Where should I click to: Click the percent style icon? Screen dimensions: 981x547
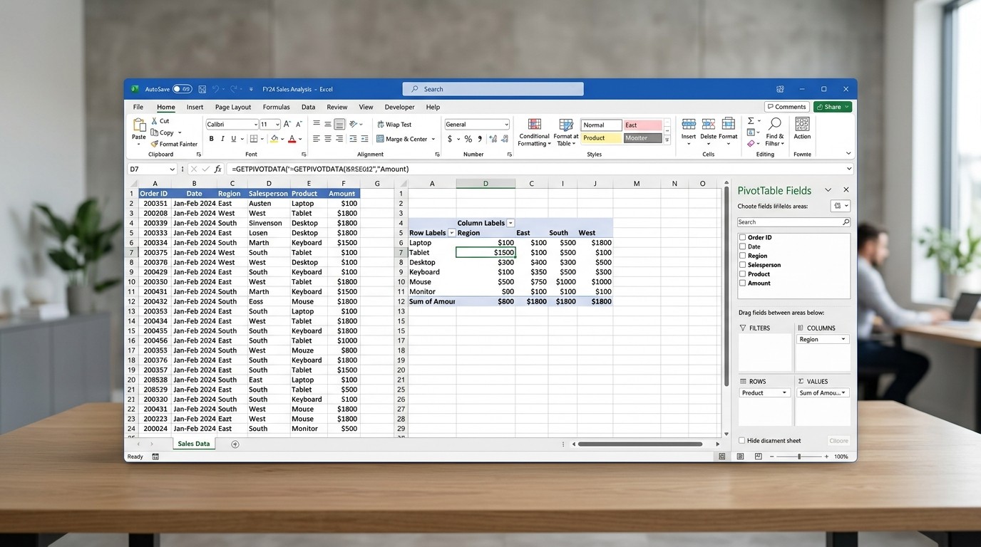468,139
